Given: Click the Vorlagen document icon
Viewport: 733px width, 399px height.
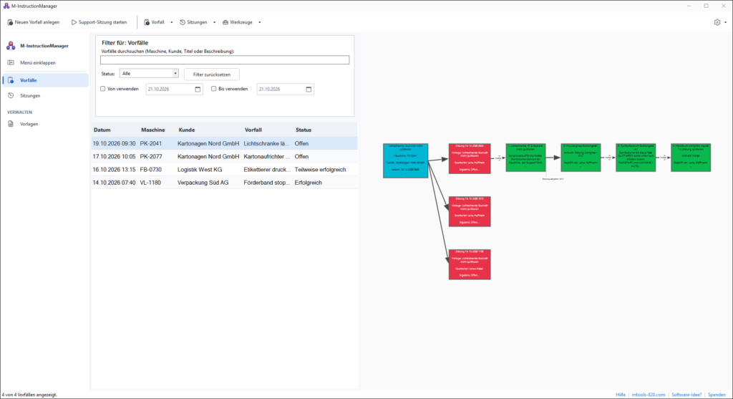Looking at the screenshot, I should [11, 124].
